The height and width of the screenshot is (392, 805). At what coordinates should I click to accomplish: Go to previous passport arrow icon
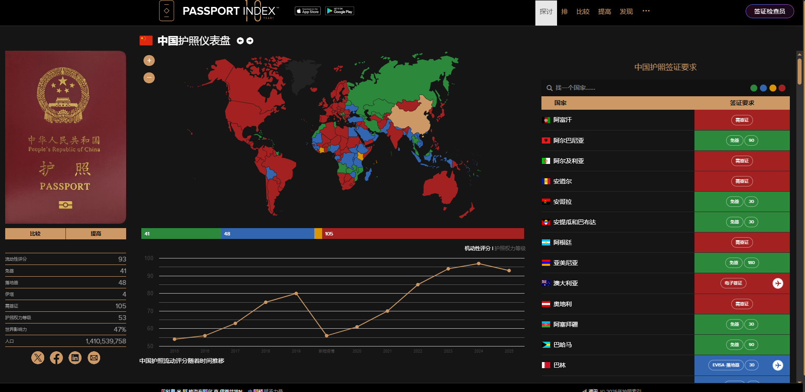pos(240,41)
